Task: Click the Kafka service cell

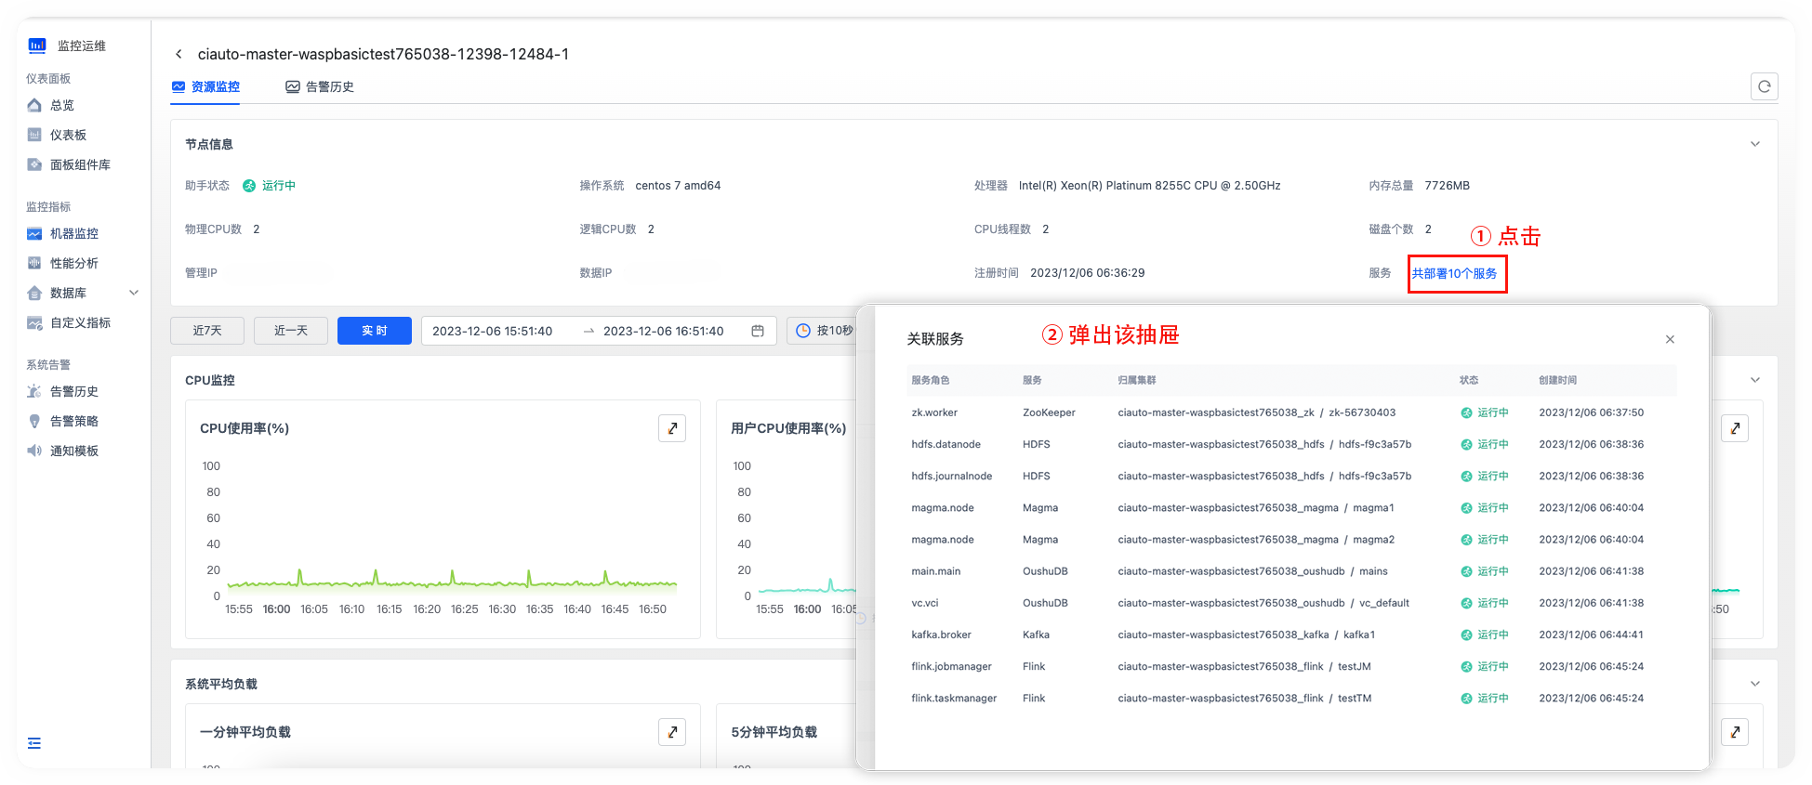Action: click(x=1036, y=635)
